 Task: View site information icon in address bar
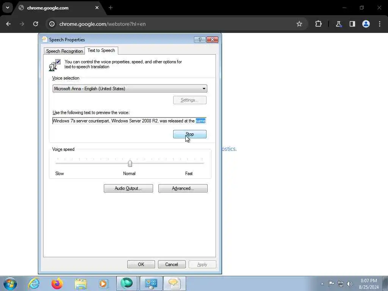click(52, 24)
